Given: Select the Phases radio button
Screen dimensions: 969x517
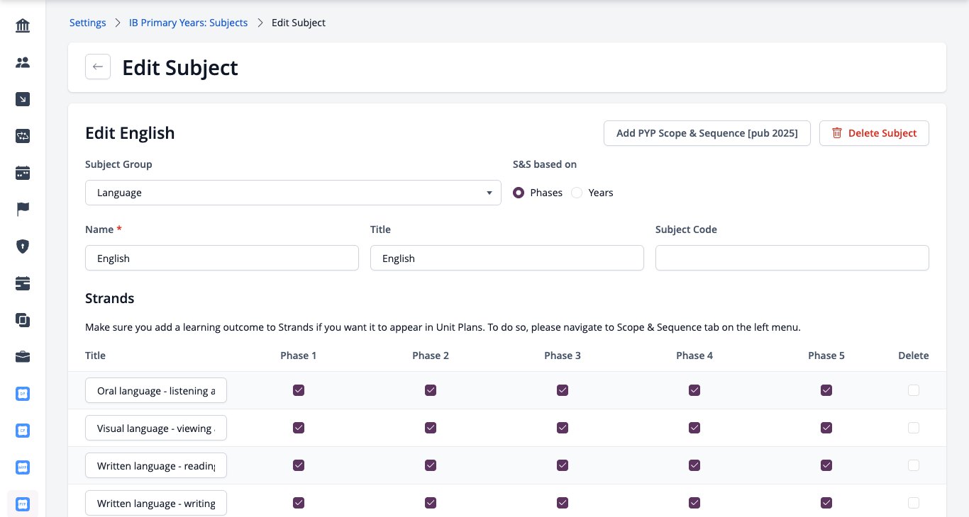Looking at the screenshot, I should [519, 193].
